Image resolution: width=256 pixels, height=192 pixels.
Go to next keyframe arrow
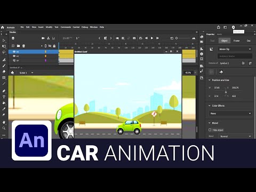pyautogui.click(x=111, y=38)
